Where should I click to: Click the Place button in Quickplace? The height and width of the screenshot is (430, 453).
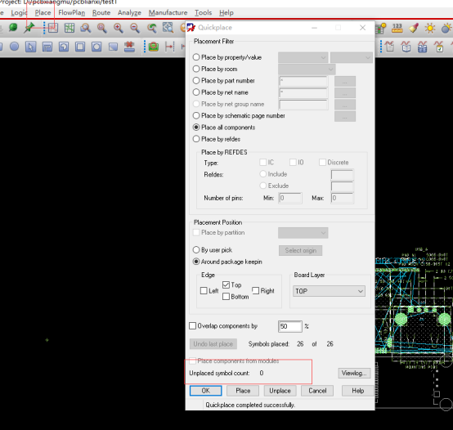click(x=243, y=391)
